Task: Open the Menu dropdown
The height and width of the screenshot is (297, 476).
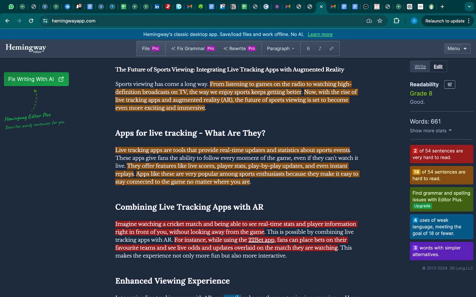Action: (x=457, y=48)
